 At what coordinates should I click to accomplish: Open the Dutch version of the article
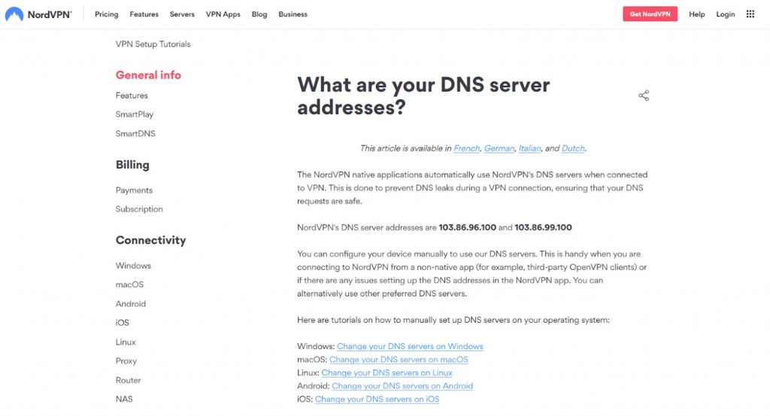(572, 148)
